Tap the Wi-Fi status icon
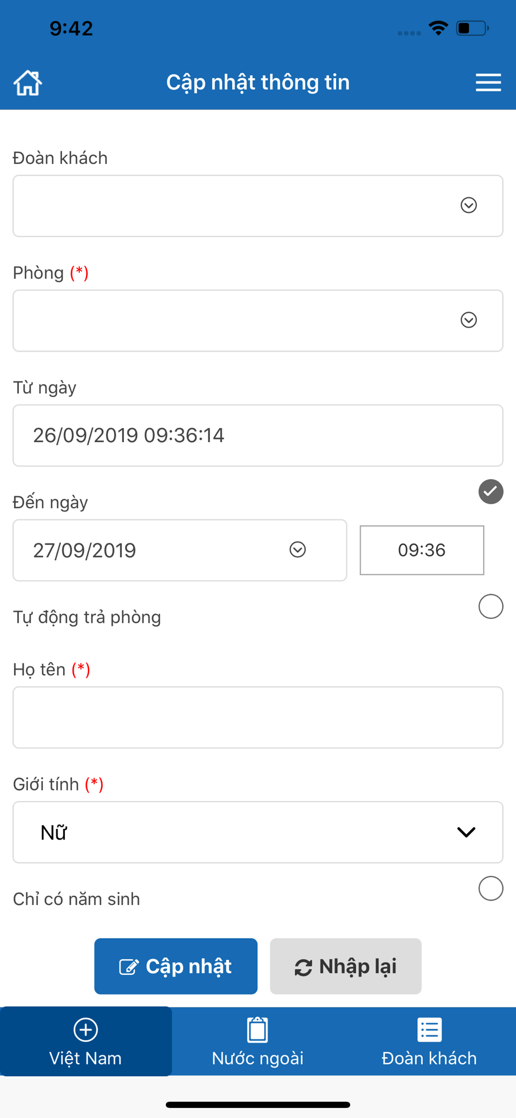Screen dimensions: 516x1118 [438, 28]
